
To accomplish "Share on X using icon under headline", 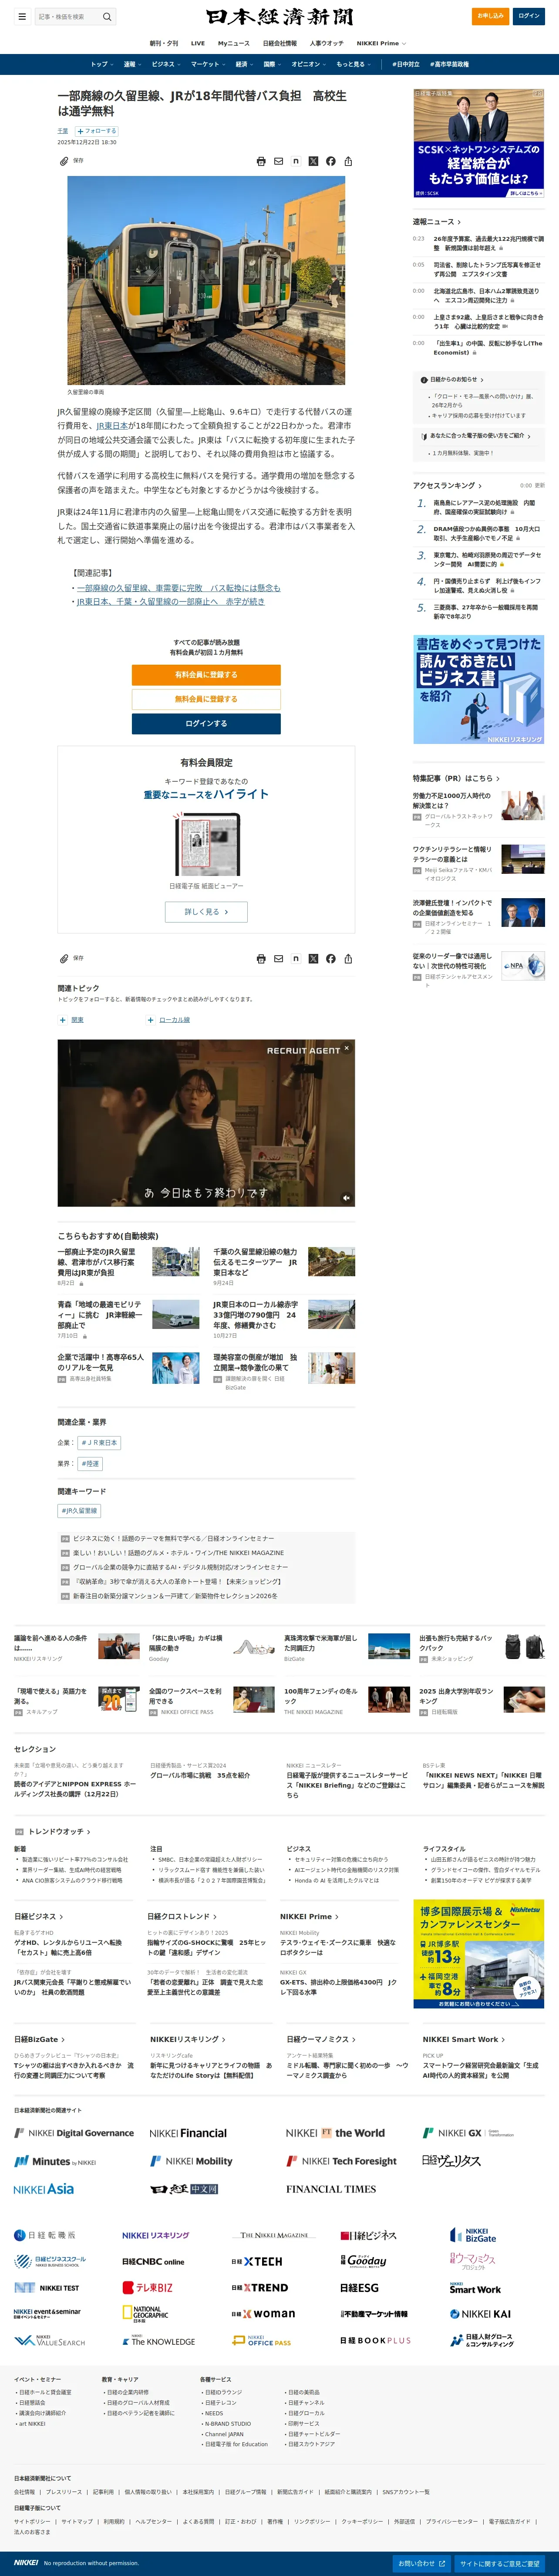I will coord(313,161).
